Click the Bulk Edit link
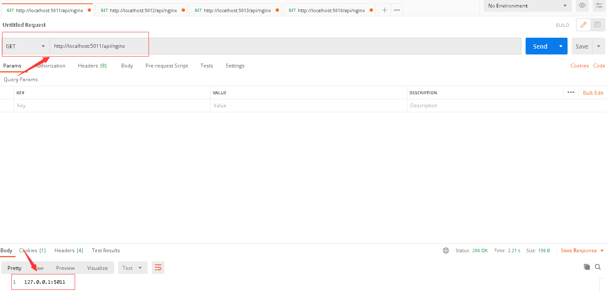 [x=593, y=93]
